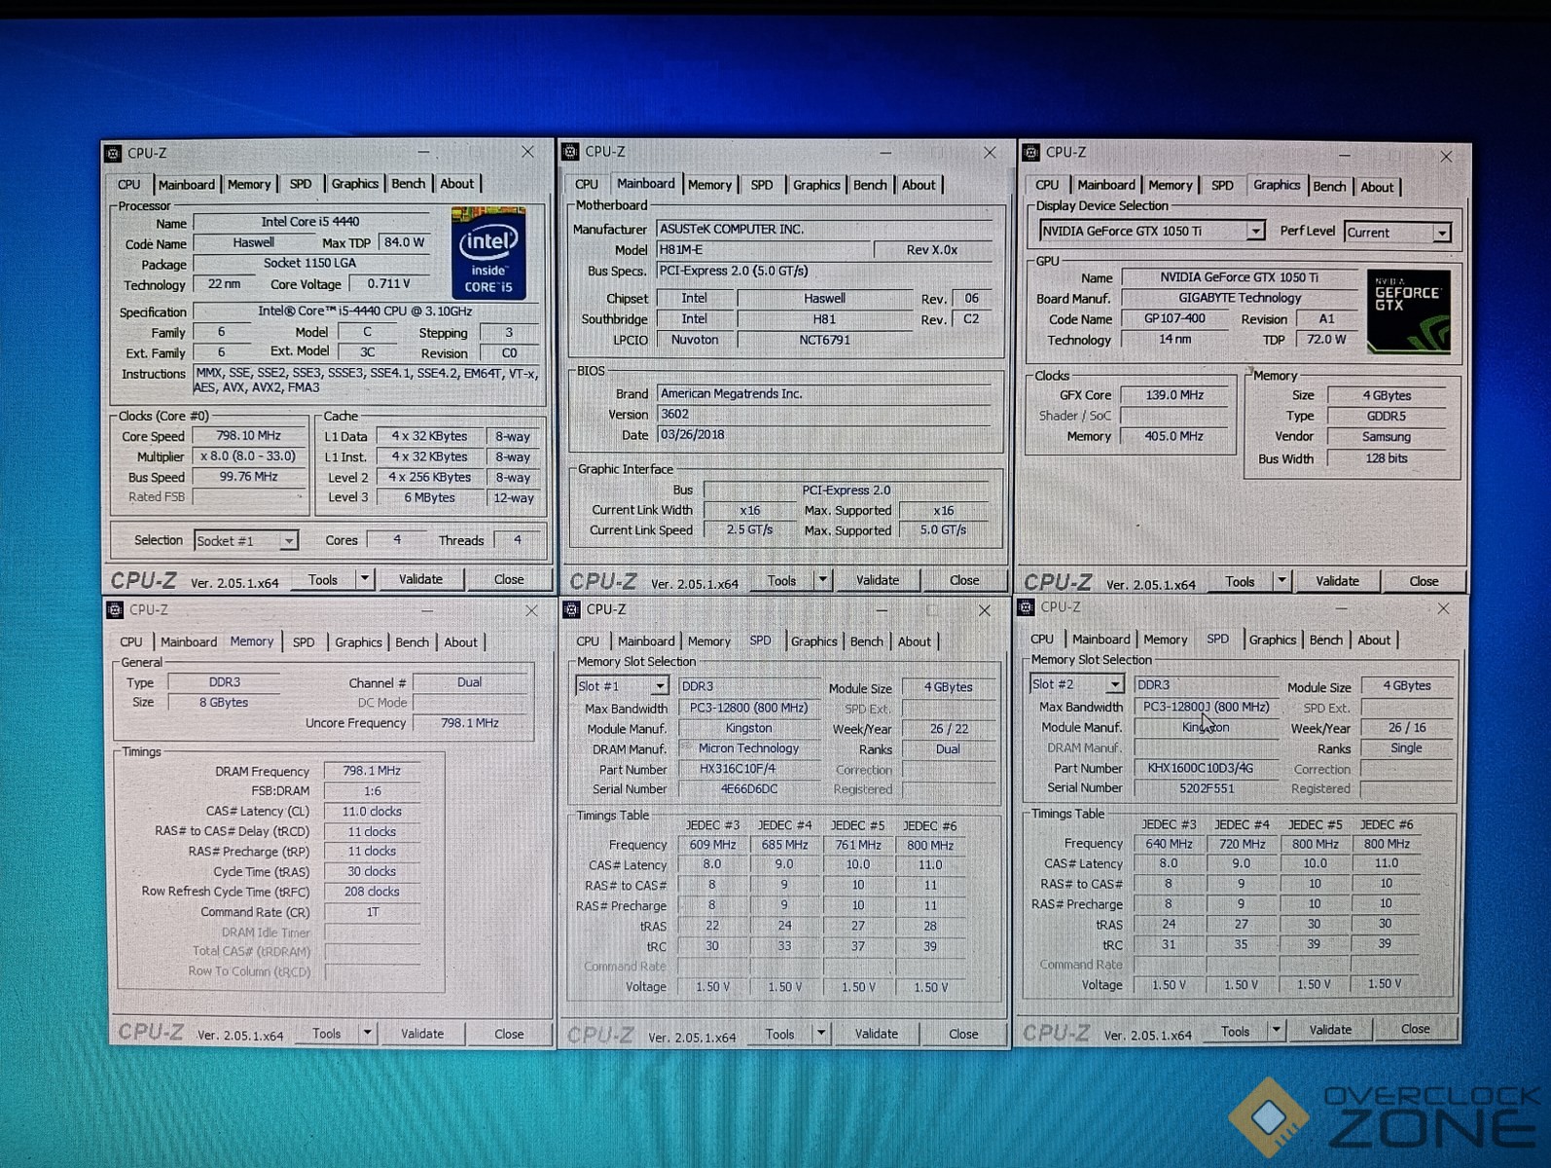Click Tools button in the Mainboard window
Viewport: 1551px width, 1168px height.
tap(782, 580)
